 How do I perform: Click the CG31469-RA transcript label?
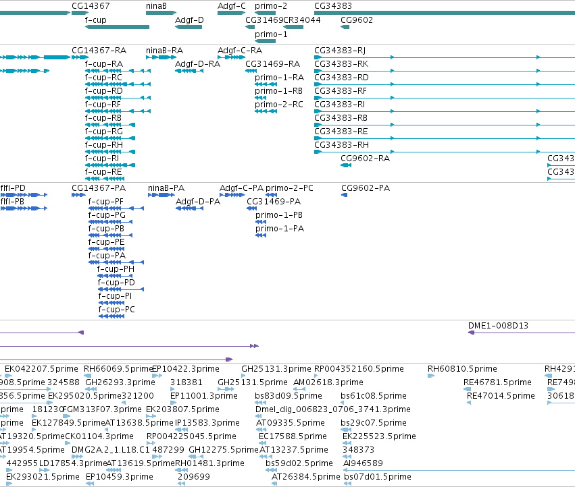pos(272,63)
